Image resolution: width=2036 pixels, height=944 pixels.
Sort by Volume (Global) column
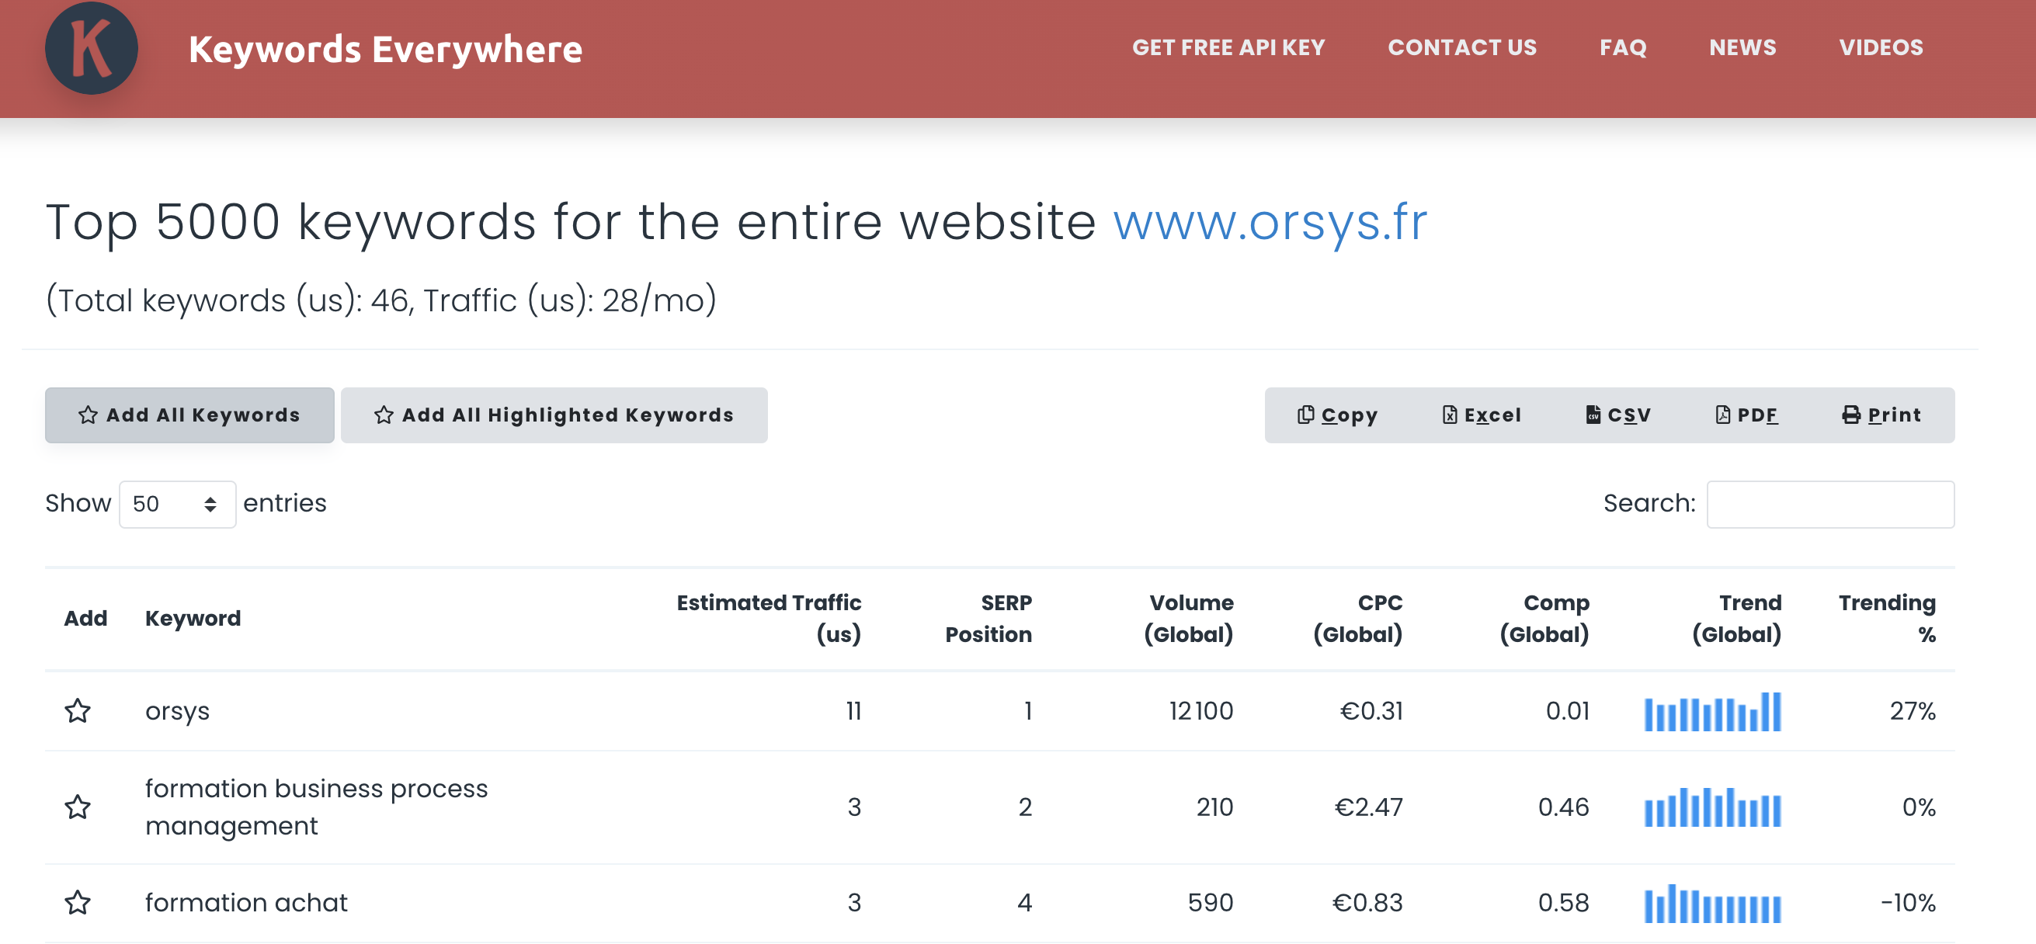click(1189, 619)
